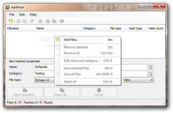The width and height of the screenshot is (173, 113).
Task: Sort by the Hash count column header
Action: 156,28
